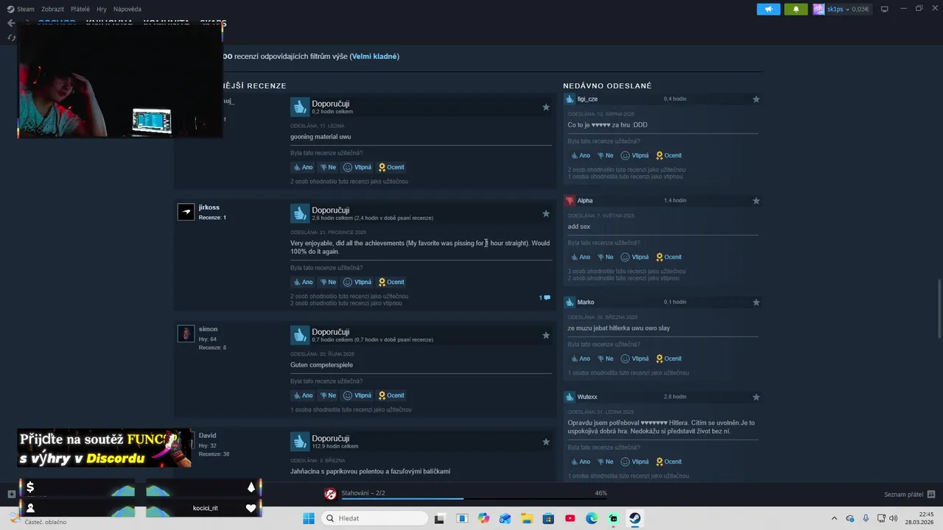Click thumbs-up icon on simon review

point(300,335)
